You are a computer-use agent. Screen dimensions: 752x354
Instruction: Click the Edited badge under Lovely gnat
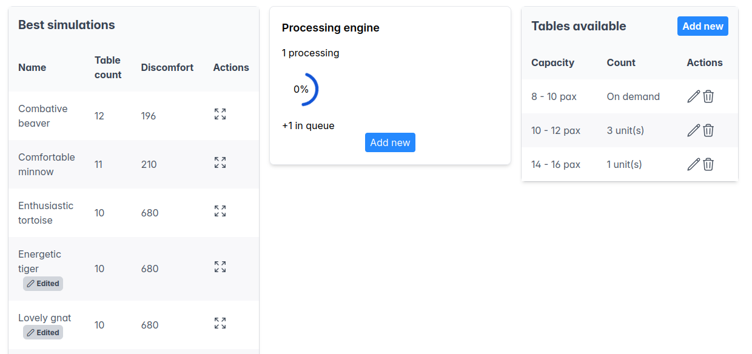pos(43,332)
